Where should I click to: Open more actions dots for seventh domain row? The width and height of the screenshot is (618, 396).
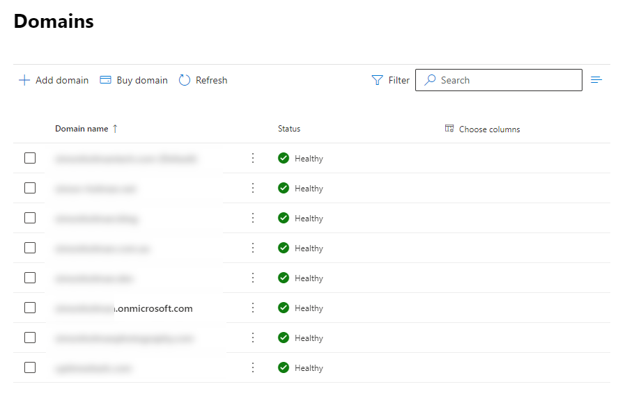point(253,338)
